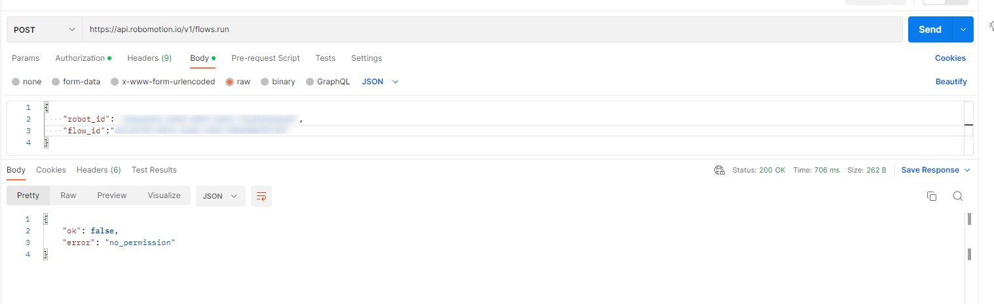Copy the response with the copy icon
Image resolution: width=994 pixels, height=304 pixels.
tap(932, 196)
